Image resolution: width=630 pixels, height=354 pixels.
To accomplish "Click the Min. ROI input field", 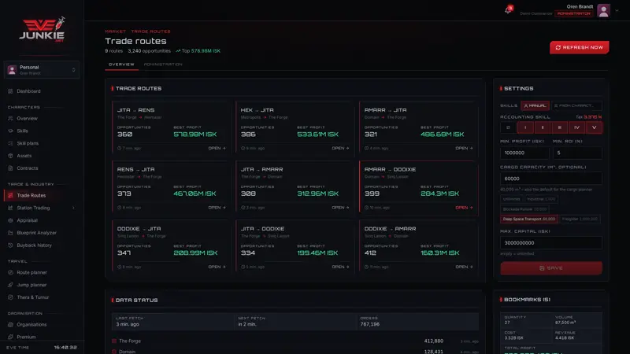I will [x=577, y=153].
